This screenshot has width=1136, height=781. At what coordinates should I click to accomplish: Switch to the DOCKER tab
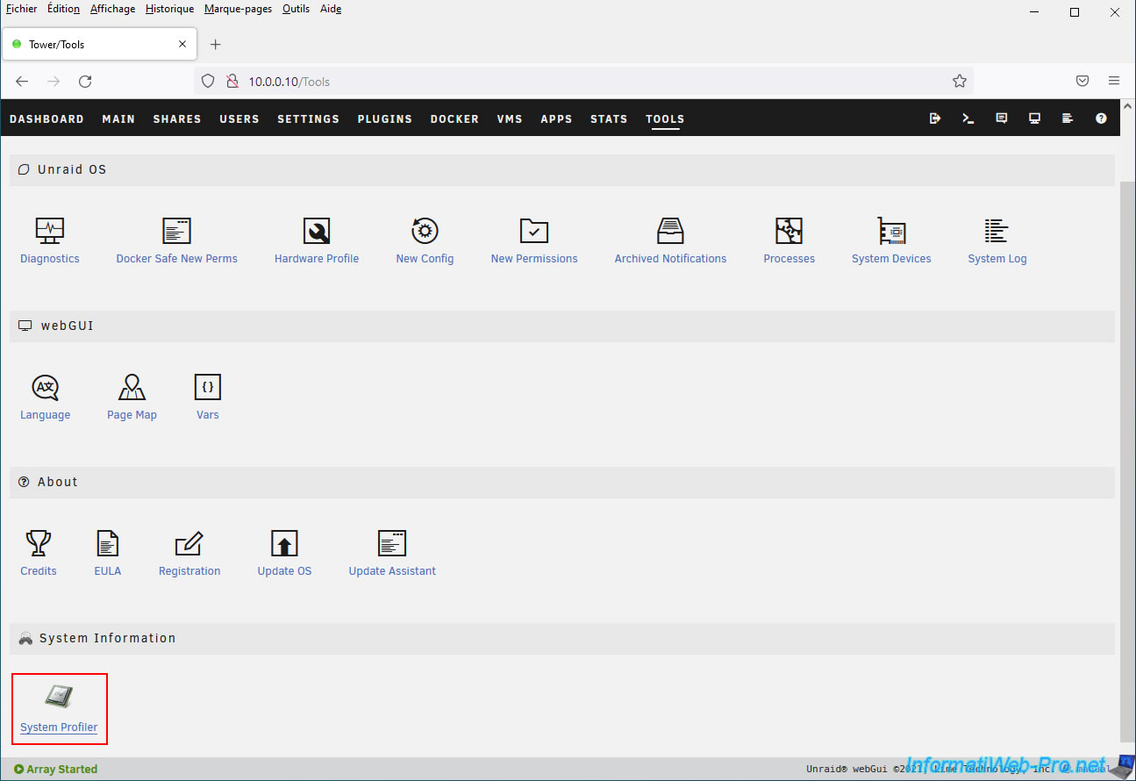454,119
